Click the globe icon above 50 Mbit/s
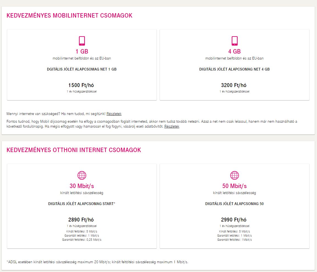Screen dimensions: 317x272 click(234, 175)
